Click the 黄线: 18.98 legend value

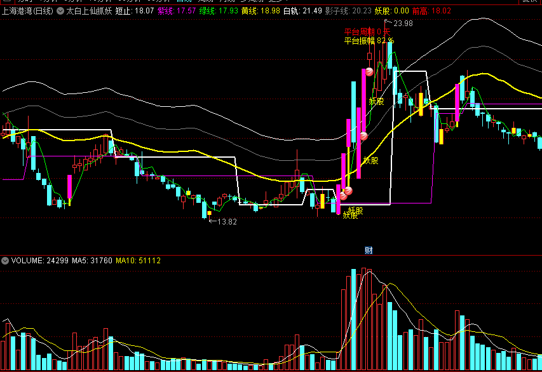coord(261,11)
